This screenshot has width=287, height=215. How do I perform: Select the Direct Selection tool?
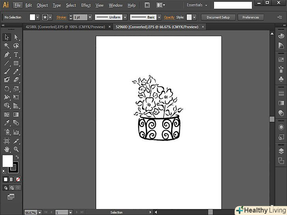(x=16, y=37)
